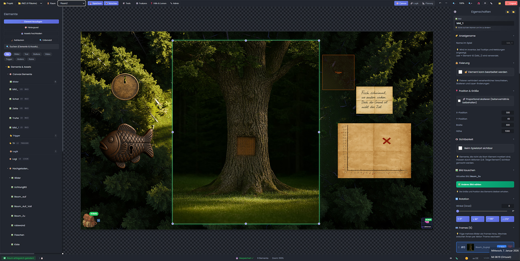Select the treasure map with red X
Image resolution: width=520 pixels, height=261 pixels.
click(x=374, y=151)
